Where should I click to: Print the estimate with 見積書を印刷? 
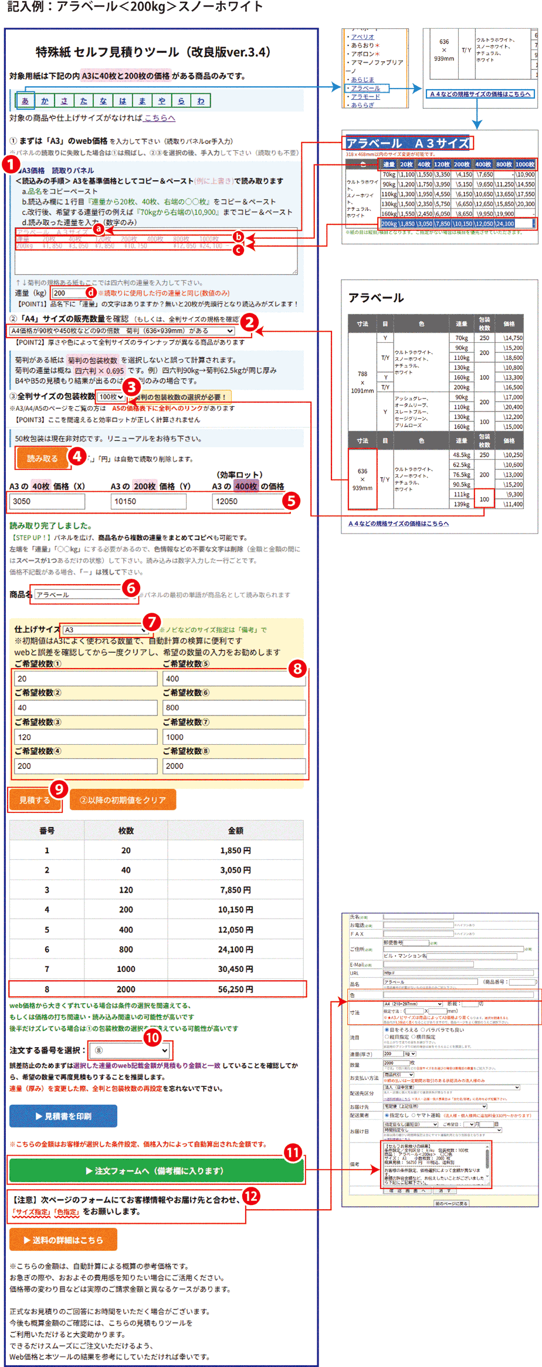(x=63, y=1116)
